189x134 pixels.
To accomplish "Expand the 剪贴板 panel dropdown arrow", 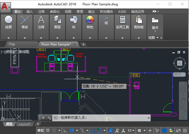I will 139,38.
